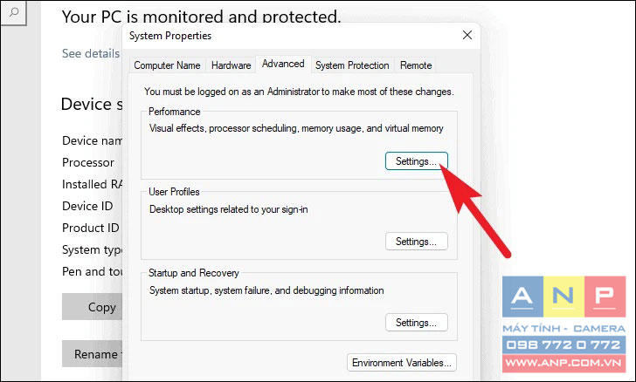The image size is (636, 382).
Task: Open User Profiles Settings button
Action: click(x=416, y=242)
